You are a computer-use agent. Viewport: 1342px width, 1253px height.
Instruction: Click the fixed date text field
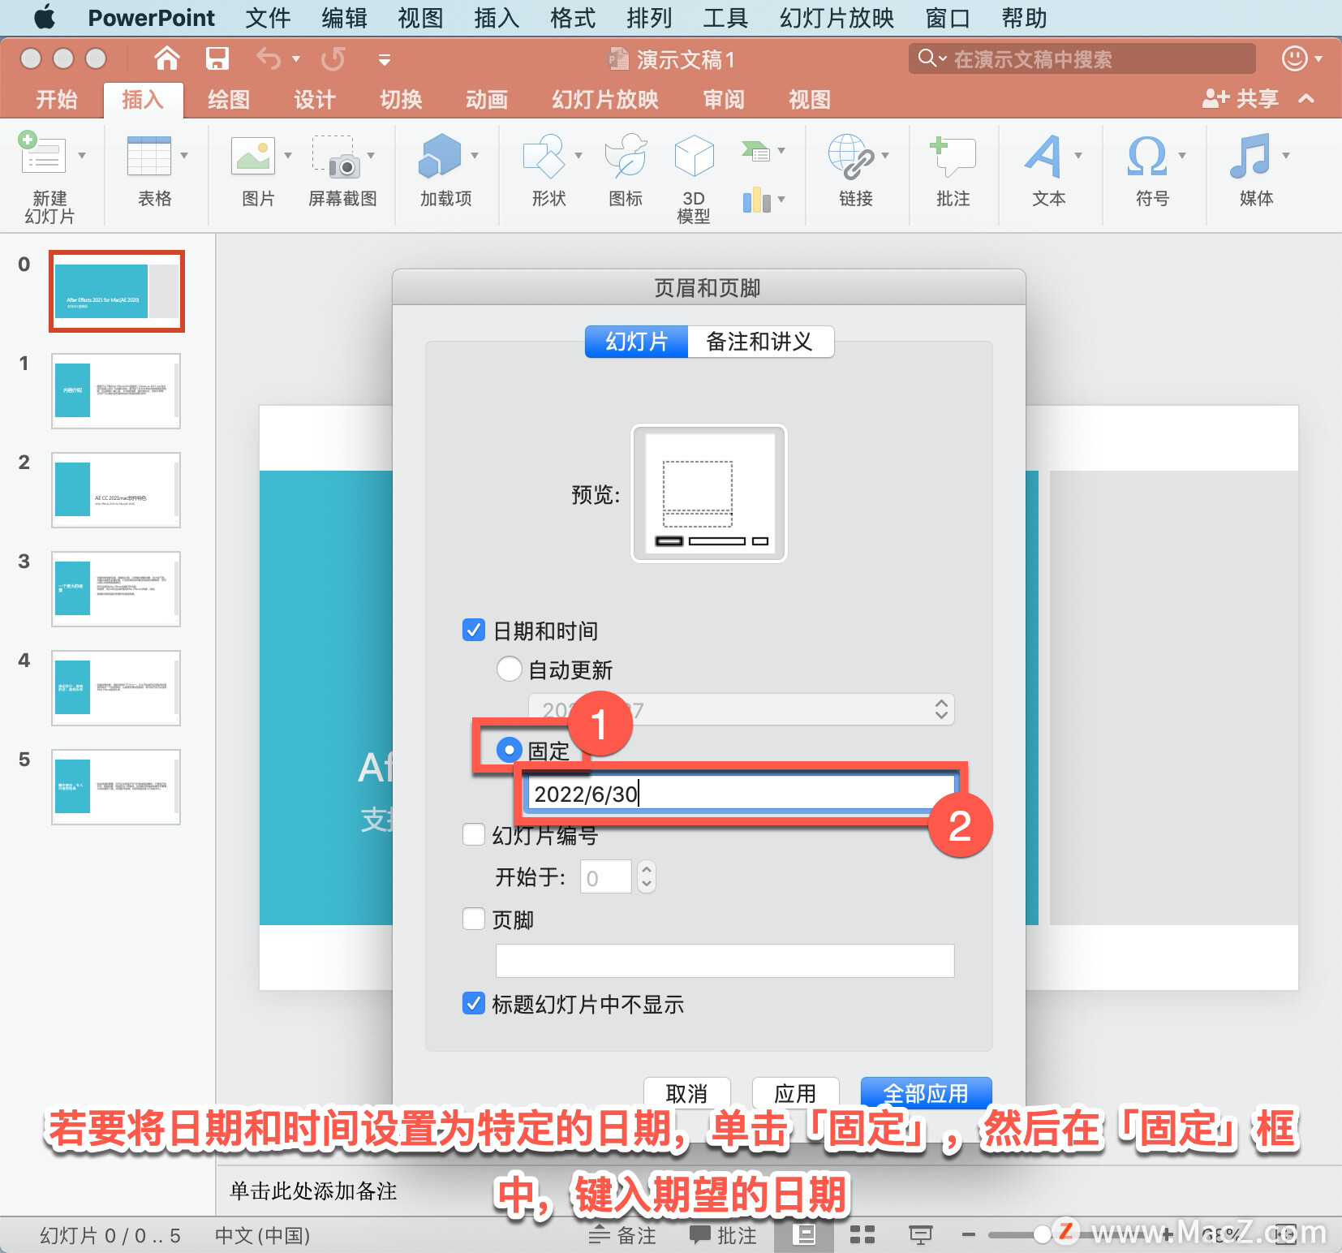(x=742, y=793)
